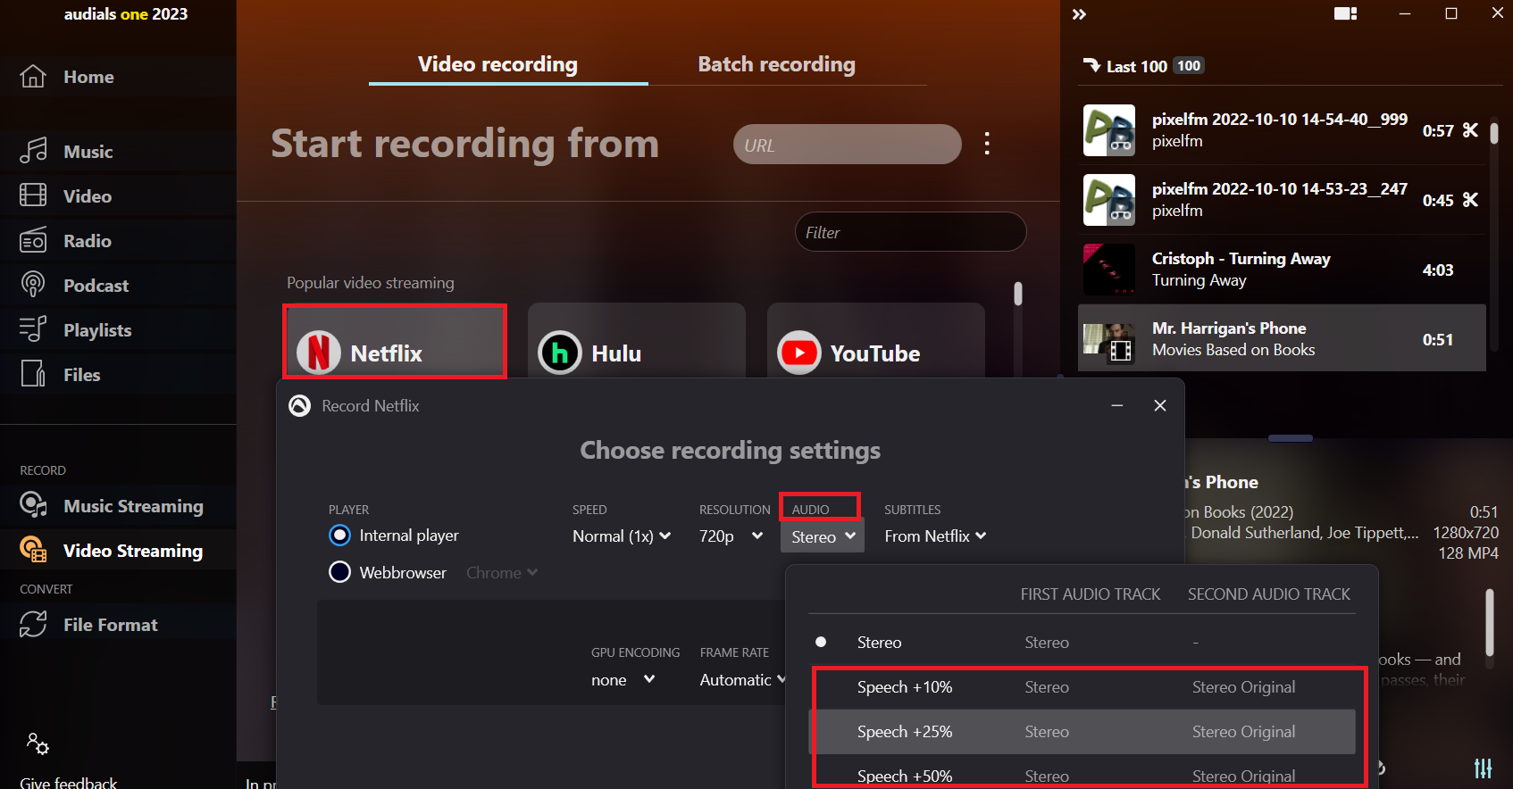Viewport: 1513px width, 789px height.
Task: Expand the Chrome browser dropdown
Action: 502,573
